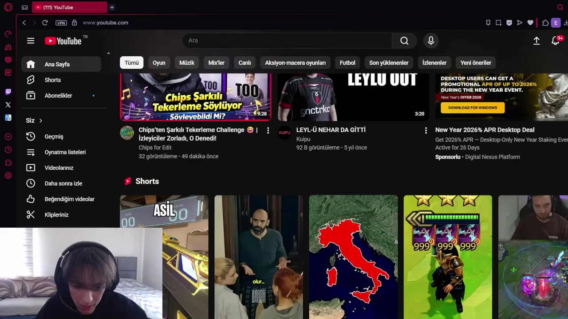This screenshot has height=319, width=568.
Task: Open the Chips for Edit channel link
Action: pyautogui.click(x=155, y=148)
